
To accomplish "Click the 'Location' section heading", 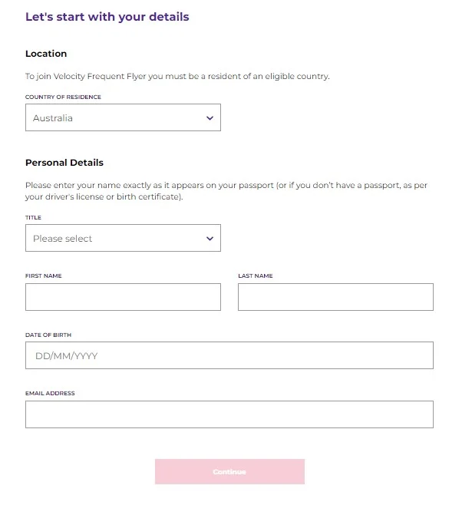I will point(46,54).
